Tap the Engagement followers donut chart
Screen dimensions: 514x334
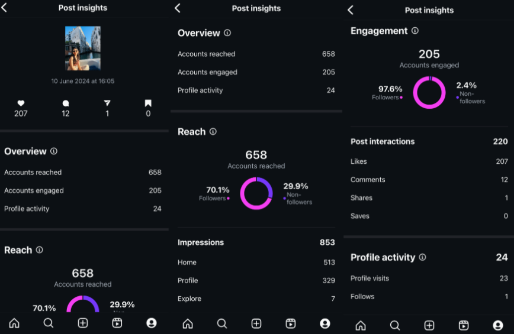click(429, 93)
